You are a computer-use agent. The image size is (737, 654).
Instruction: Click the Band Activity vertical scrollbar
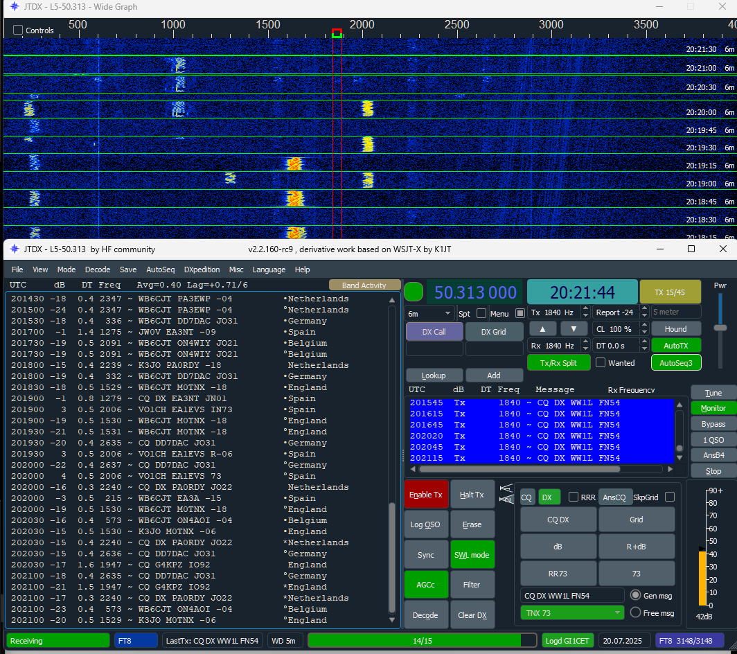[392, 558]
